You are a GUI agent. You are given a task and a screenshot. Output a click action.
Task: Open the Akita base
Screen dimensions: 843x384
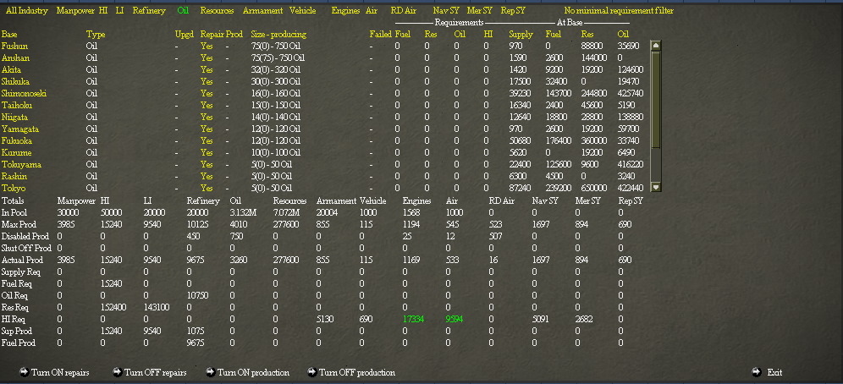click(x=11, y=70)
